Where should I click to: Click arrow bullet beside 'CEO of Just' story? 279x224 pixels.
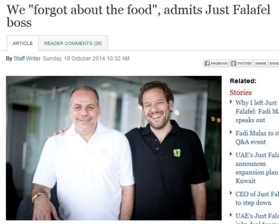coord(231,193)
